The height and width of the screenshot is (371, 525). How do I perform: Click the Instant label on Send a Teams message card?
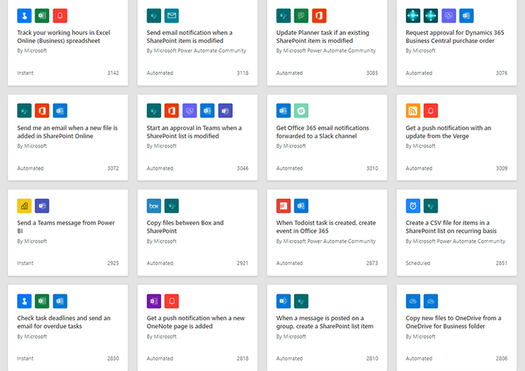point(26,263)
